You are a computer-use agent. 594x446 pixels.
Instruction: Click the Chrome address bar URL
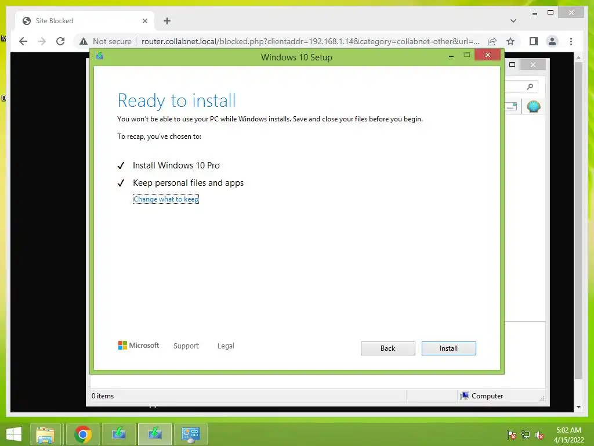pyautogui.click(x=310, y=41)
